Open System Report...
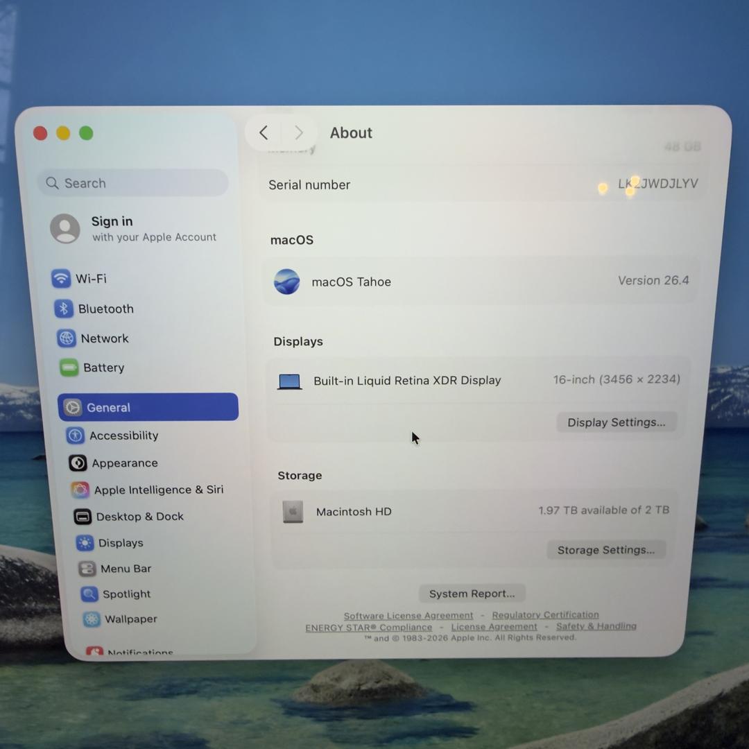 click(x=472, y=593)
